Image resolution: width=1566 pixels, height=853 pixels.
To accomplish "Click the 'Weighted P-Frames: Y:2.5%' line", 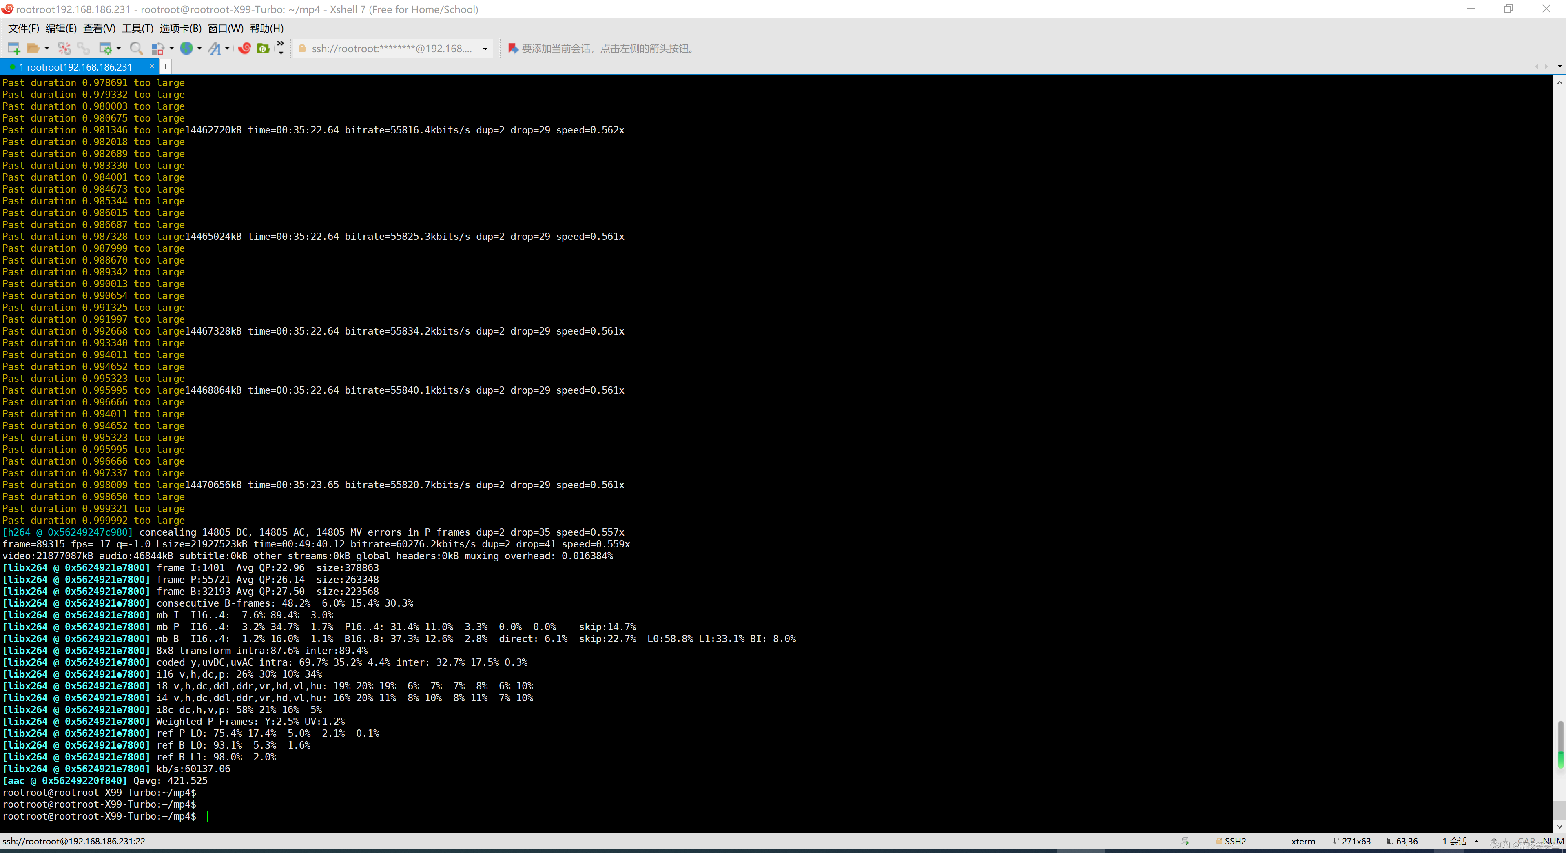I will [x=173, y=722].
